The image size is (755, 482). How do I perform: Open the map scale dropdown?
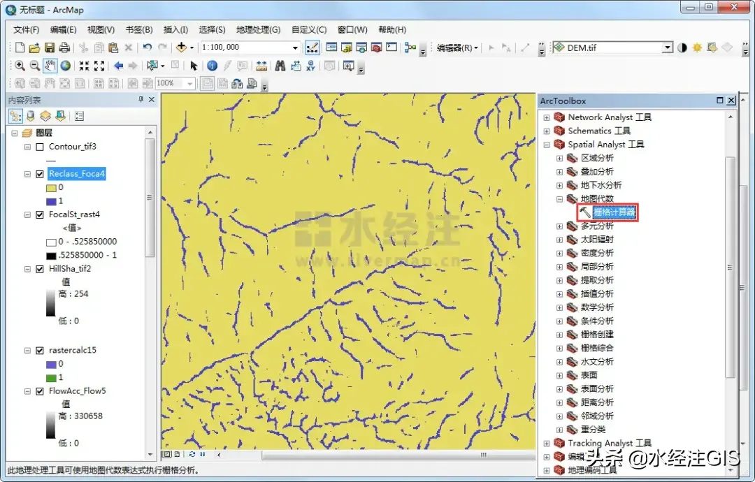tap(295, 48)
